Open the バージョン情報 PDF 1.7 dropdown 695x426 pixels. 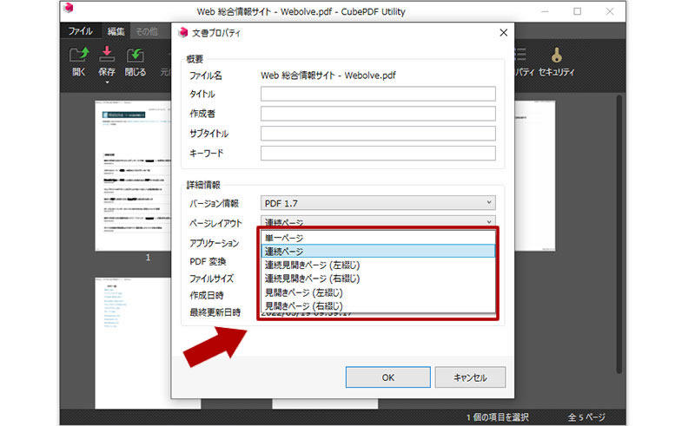tap(378, 203)
